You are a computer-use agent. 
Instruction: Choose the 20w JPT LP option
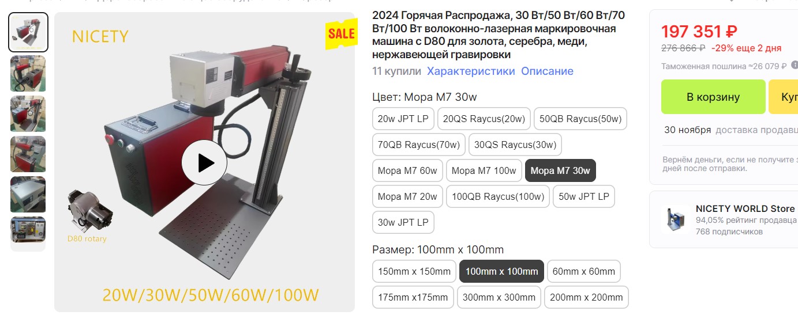pos(403,119)
